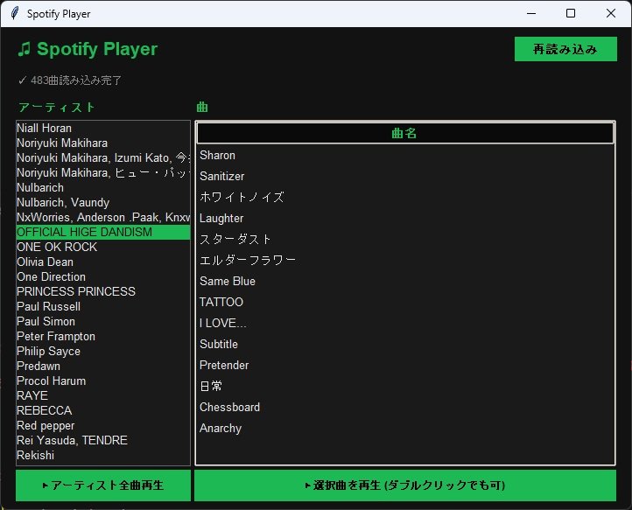Screen dimensions: 632x510
Task: Select artist NxWorries, Anderson .Paak
Action: (x=103, y=218)
